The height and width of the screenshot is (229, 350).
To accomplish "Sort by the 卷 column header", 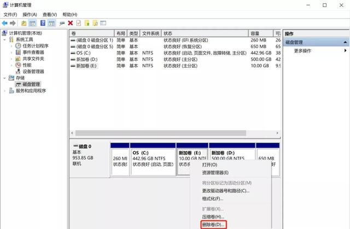I will point(92,33).
